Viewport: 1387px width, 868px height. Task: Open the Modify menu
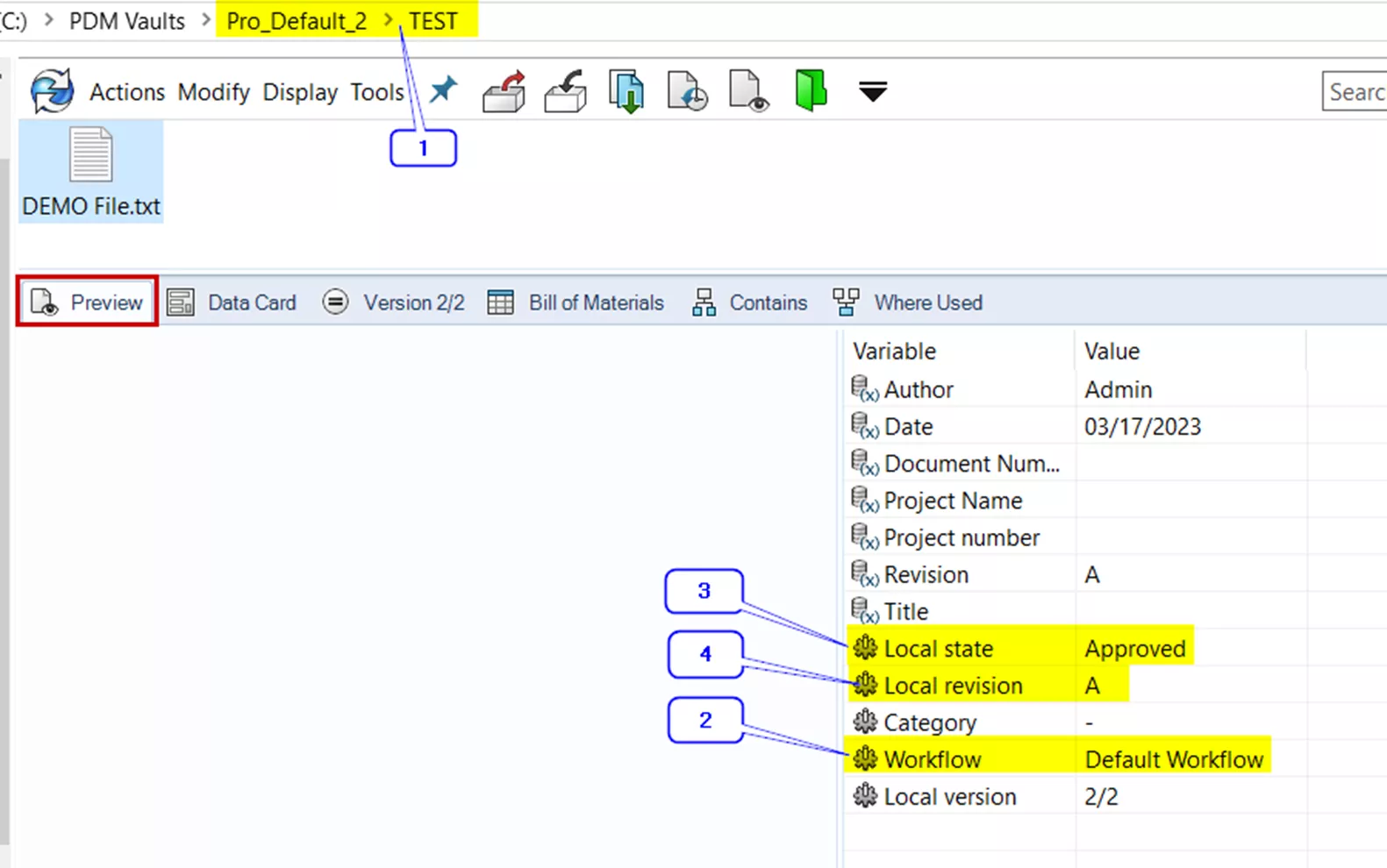pos(213,92)
